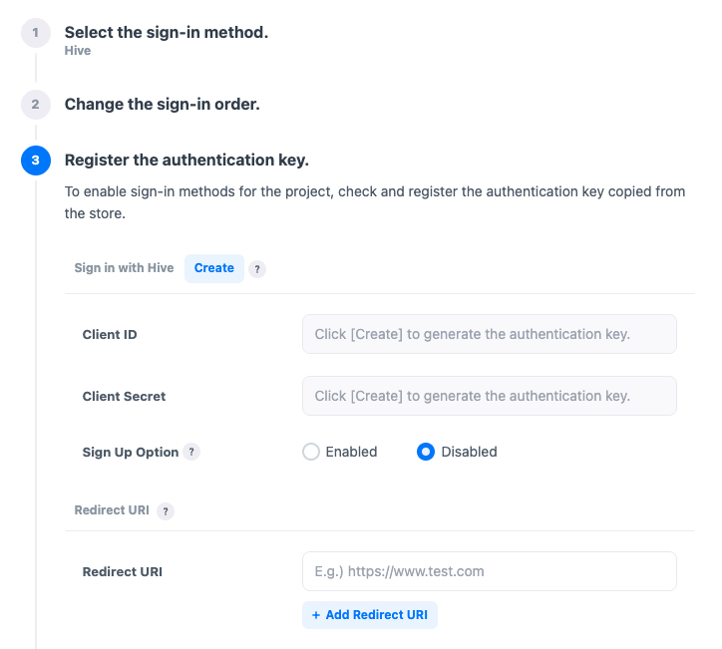
Task: Click the step 1 number circle
Action: coord(35,33)
